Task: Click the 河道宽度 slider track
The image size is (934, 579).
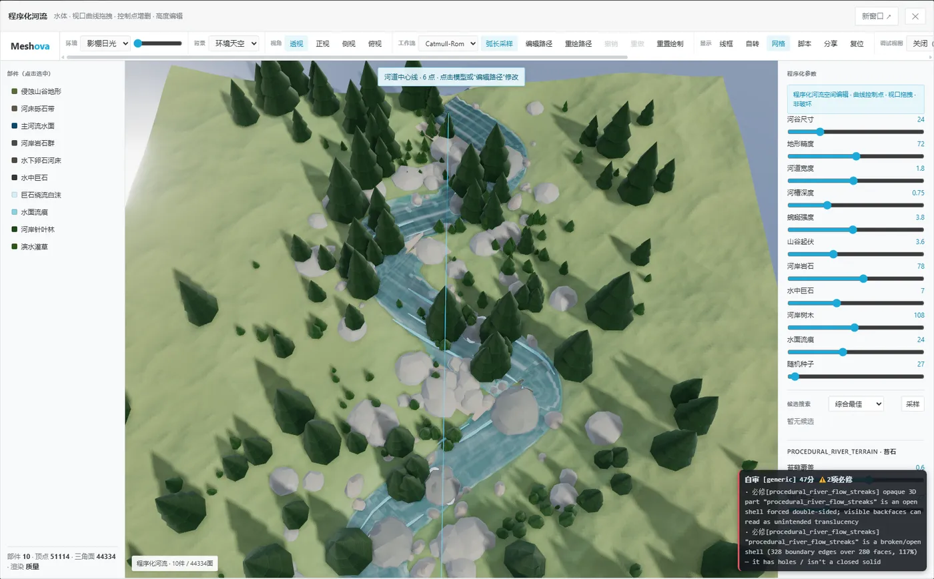Action: coord(856,181)
